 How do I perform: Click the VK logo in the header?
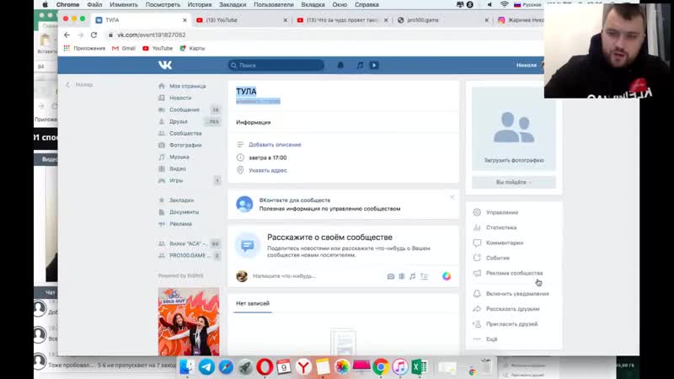pyautogui.click(x=165, y=65)
